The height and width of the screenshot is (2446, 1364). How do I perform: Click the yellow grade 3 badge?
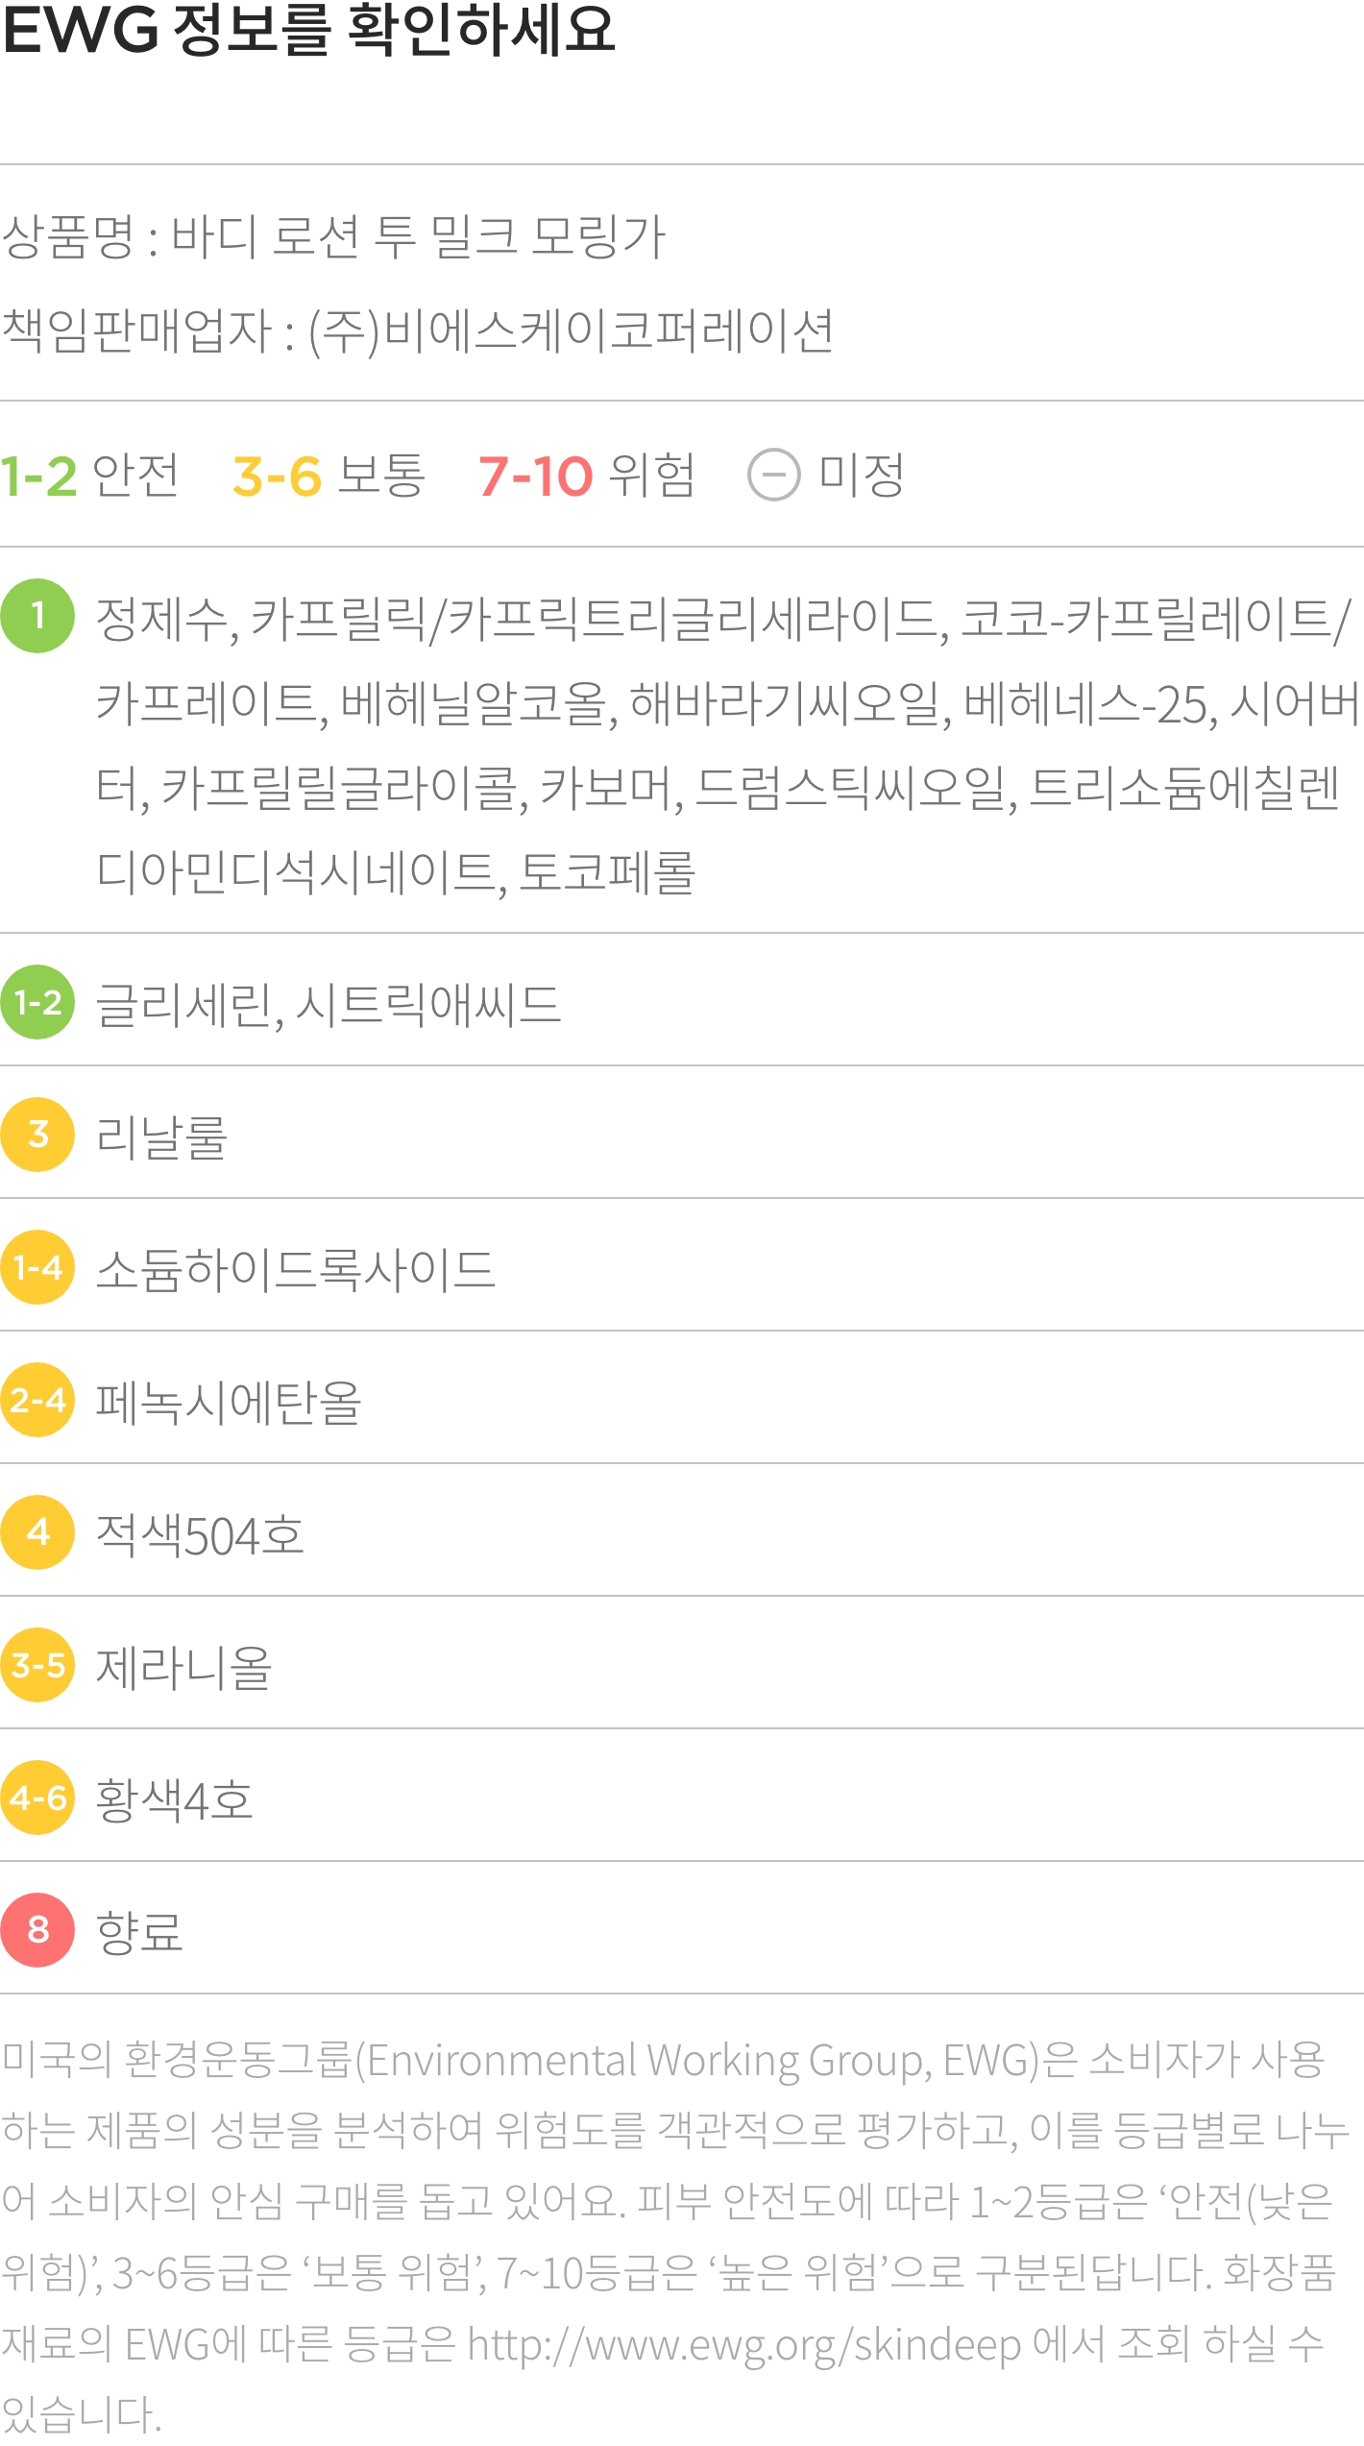pos(37,1135)
